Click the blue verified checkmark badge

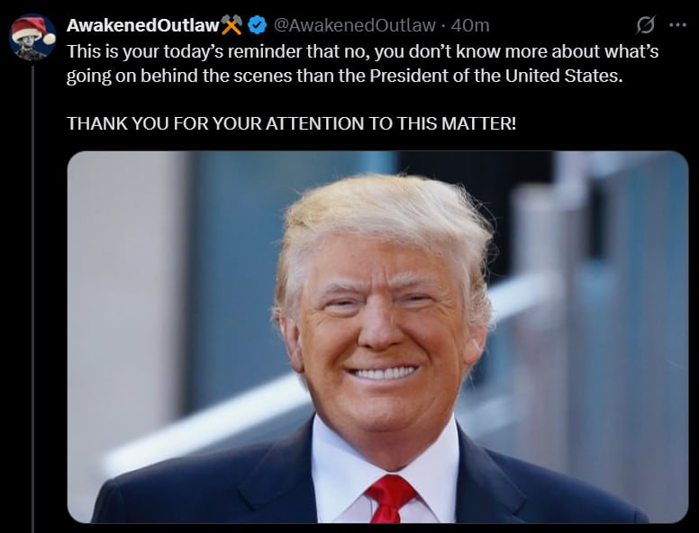[257, 25]
